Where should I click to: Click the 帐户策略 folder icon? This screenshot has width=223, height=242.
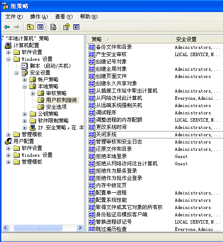[x=33, y=80]
